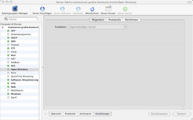Click the magnifier icon in search field

6,19
